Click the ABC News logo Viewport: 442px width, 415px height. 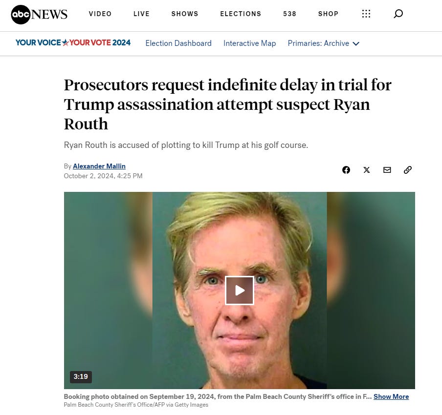[x=39, y=14]
